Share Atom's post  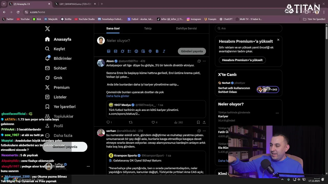point(204,122)
